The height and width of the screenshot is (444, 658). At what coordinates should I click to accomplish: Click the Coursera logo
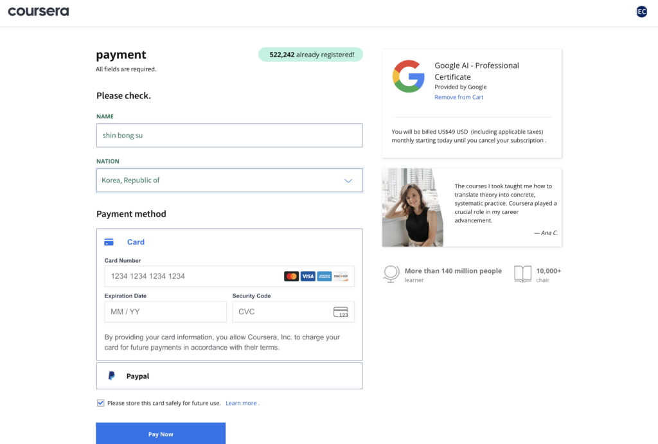(38, 12)
